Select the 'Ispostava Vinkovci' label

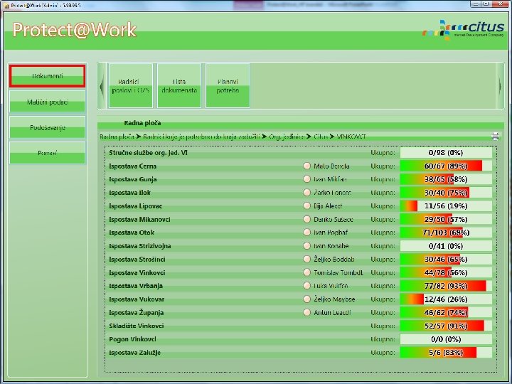(137, 272)
